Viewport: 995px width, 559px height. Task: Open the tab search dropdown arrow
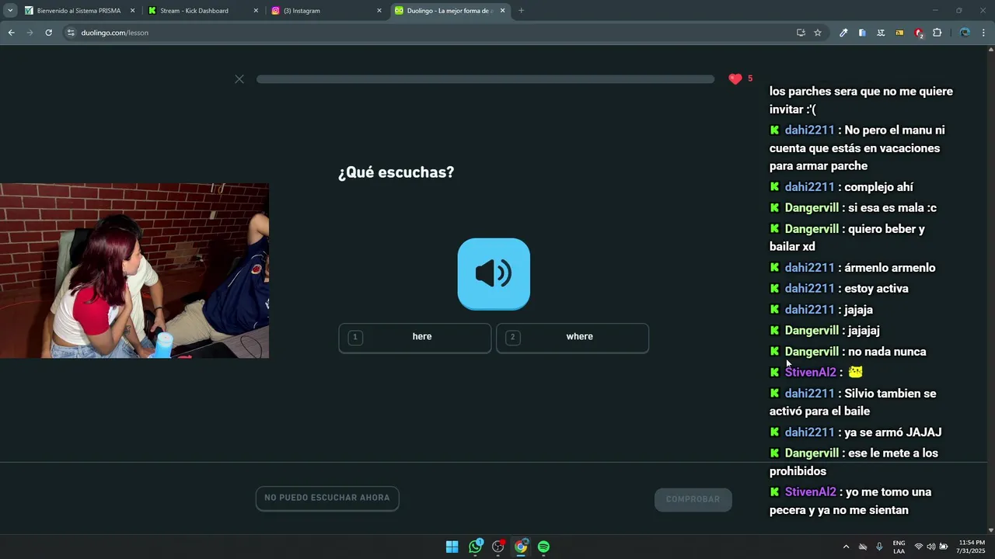(x=9, y=11)
